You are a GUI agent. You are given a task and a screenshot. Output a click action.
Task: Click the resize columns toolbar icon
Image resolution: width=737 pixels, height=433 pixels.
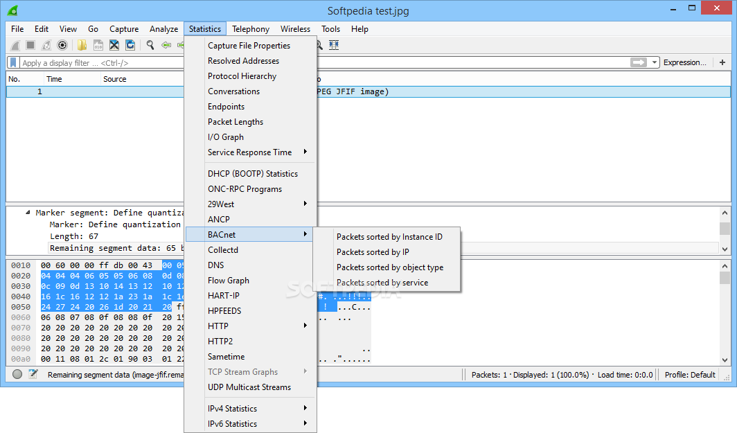pyautogui.click(x=334, y=45)
